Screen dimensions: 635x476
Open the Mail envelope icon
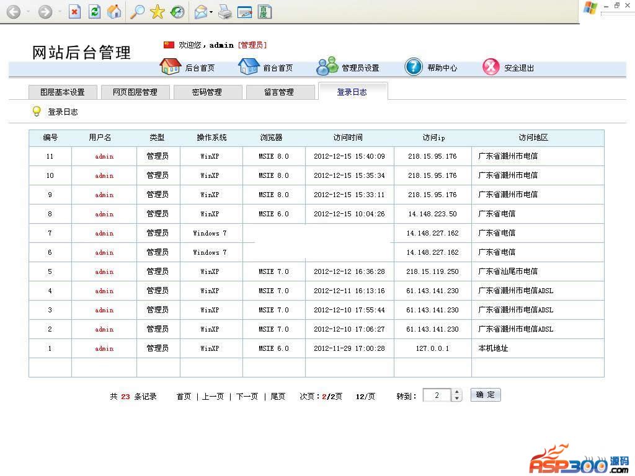pyautogui.click(x=201, y=12)
